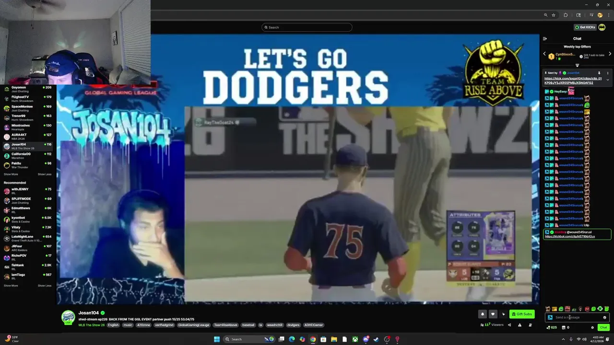Collapse the chat panel icon
The height and width of the screenshot is (345, 614).
point(544,39)
